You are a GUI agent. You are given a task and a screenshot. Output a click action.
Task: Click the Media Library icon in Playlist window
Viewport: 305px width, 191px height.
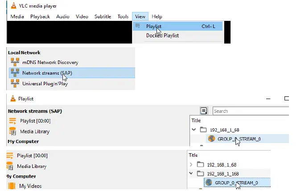point(12,131)
